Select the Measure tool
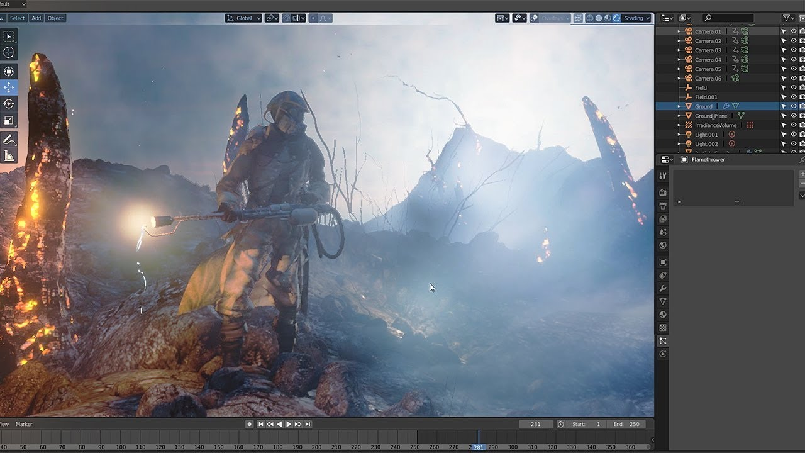Viewport: 805px width, 453px height. [x=9, y=155]
